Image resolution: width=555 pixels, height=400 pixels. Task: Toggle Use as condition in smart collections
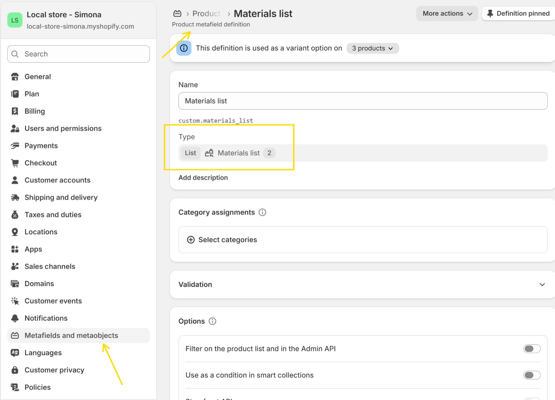tap(532, 375)
